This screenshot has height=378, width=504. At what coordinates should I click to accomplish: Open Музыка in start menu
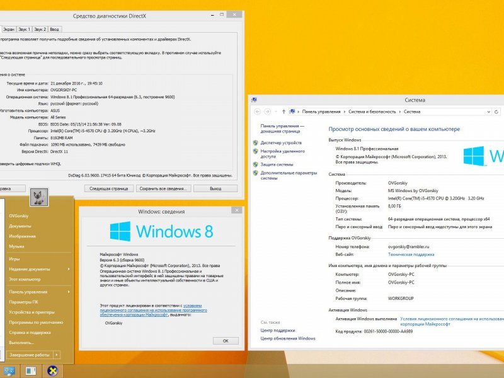click(x=16, y=246)
